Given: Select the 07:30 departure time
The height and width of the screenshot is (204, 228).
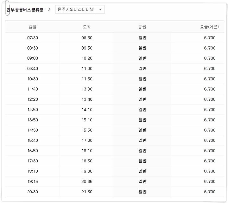Looking at the screenshot, I should click(x=33, y=38).
